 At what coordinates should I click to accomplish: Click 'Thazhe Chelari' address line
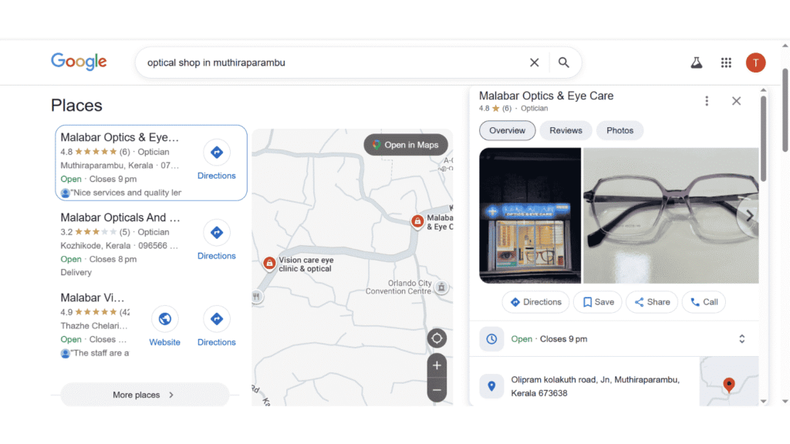tap(93, 326)
